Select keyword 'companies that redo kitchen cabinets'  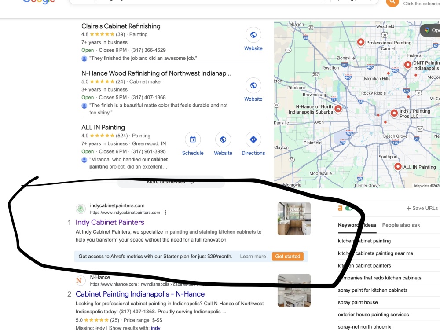point(379,278)
